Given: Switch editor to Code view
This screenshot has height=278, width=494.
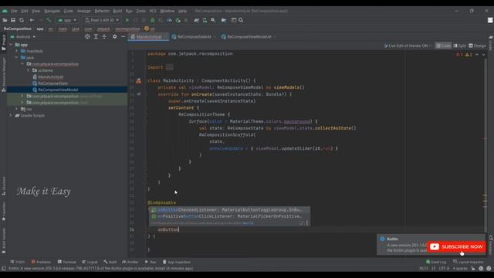Looking at the screenshot, I should tap(443, 46).
